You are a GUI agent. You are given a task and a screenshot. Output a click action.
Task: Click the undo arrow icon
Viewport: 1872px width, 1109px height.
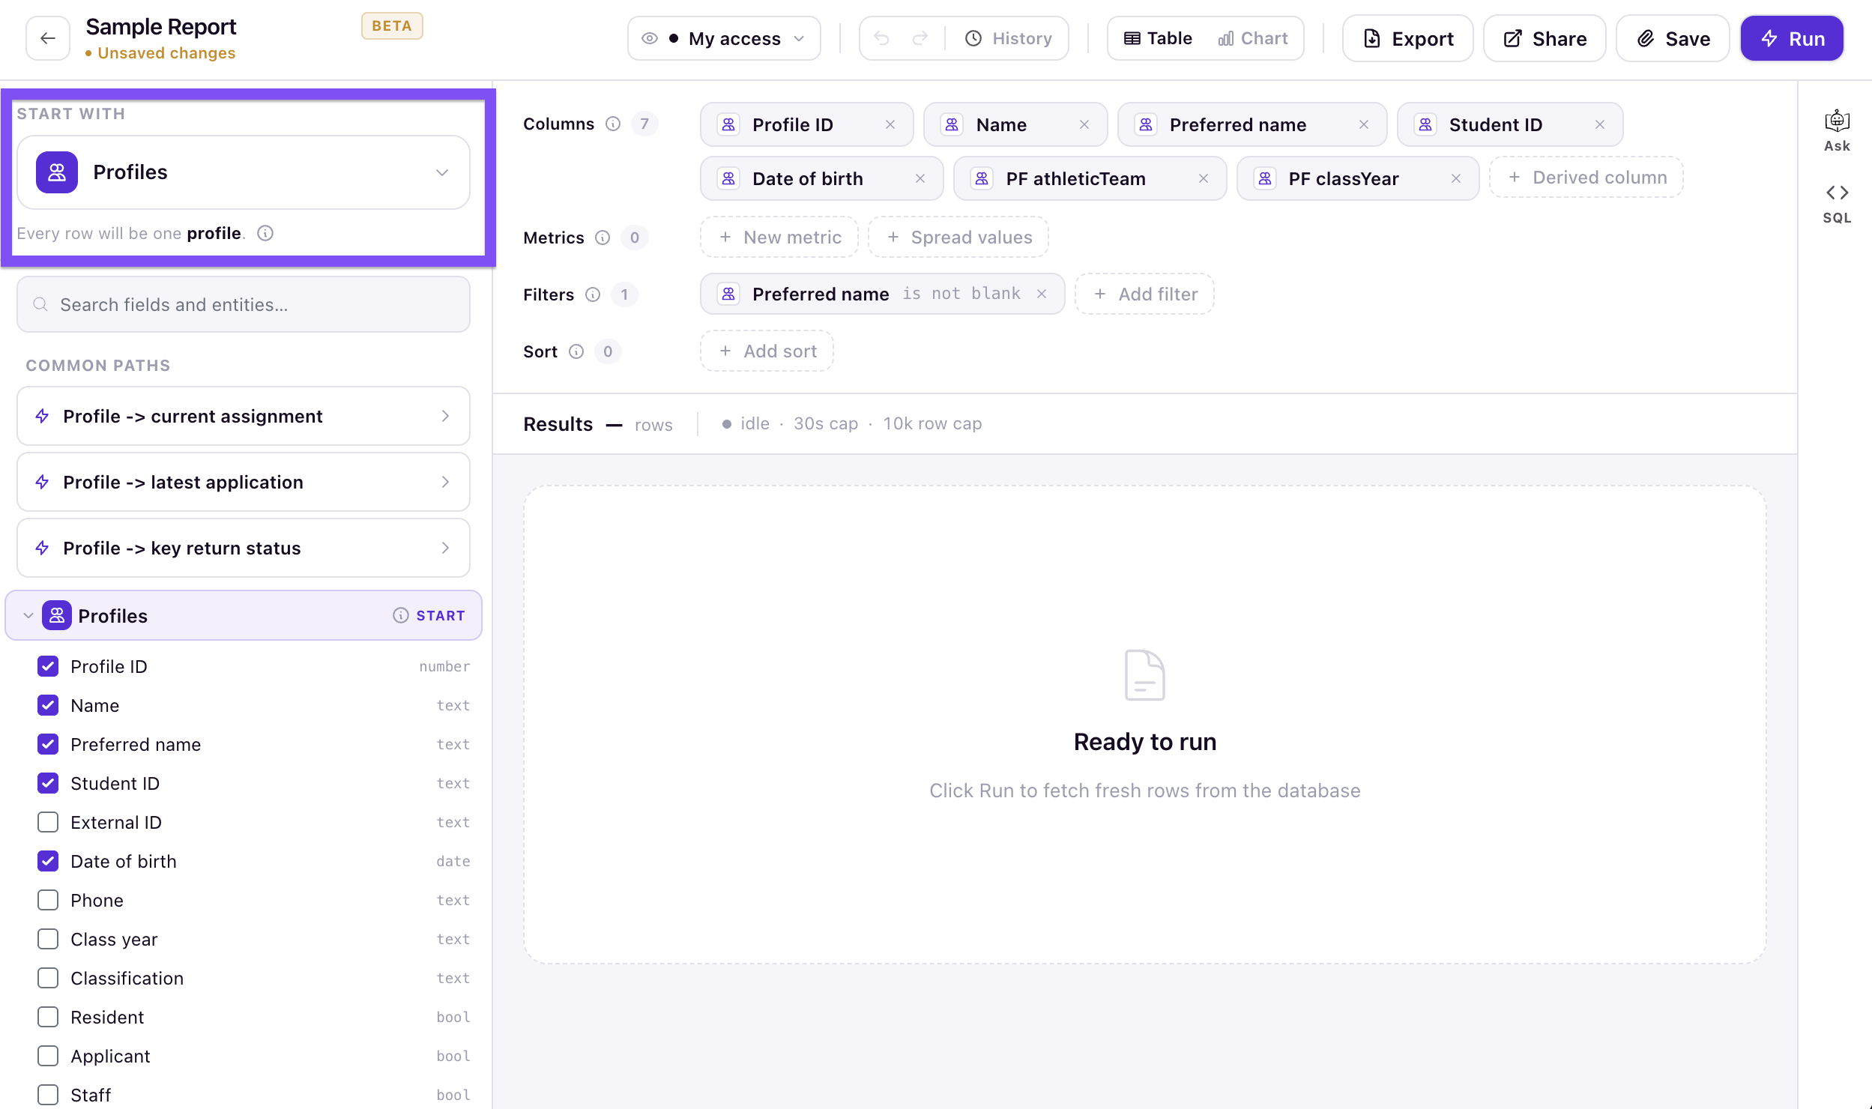pos(881,38)
